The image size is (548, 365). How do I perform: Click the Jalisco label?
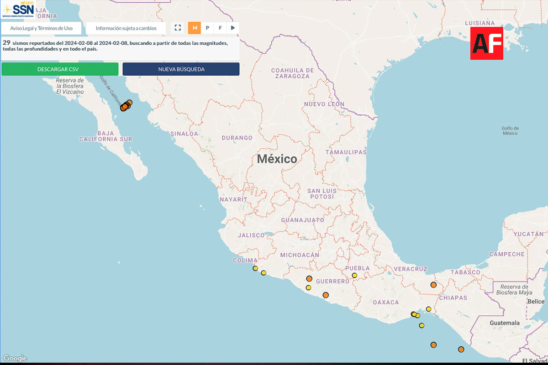coord(251,235)
